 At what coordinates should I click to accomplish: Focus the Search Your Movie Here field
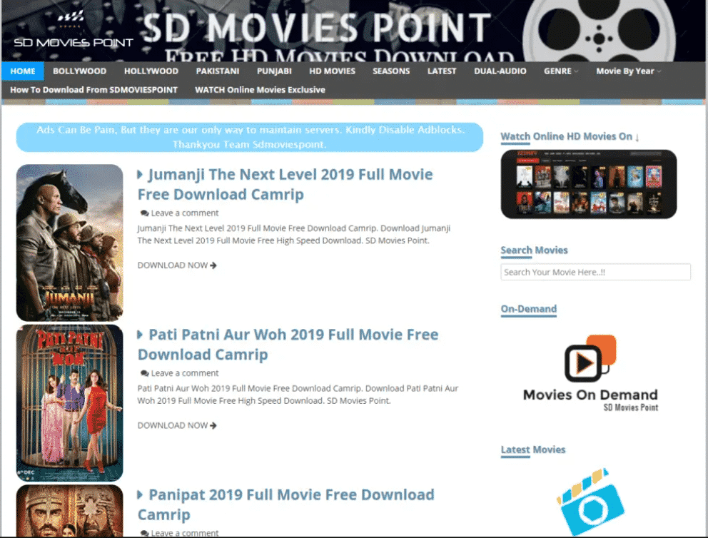point(595,272)
